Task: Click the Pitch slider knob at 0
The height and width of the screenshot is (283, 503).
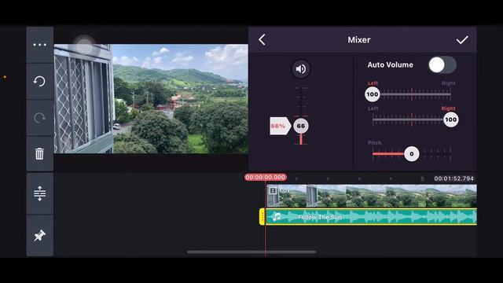Action: click(x=412, y=154)
